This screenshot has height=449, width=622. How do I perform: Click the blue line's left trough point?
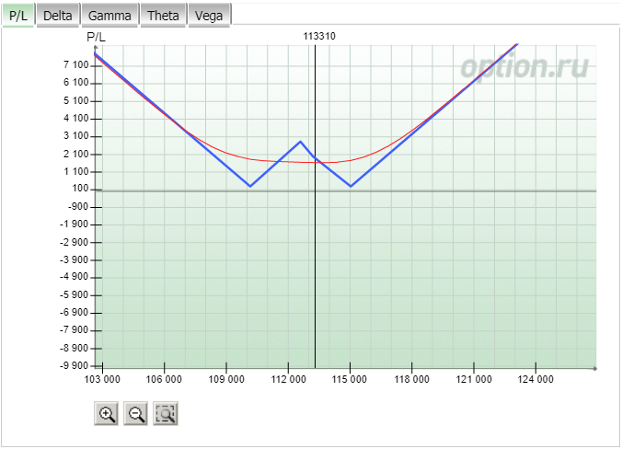tap(250, 186)
